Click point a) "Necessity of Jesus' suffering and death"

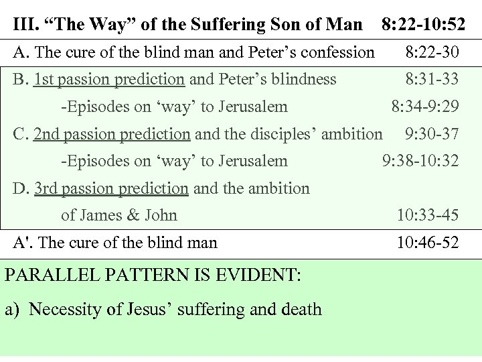pos(163,309)
